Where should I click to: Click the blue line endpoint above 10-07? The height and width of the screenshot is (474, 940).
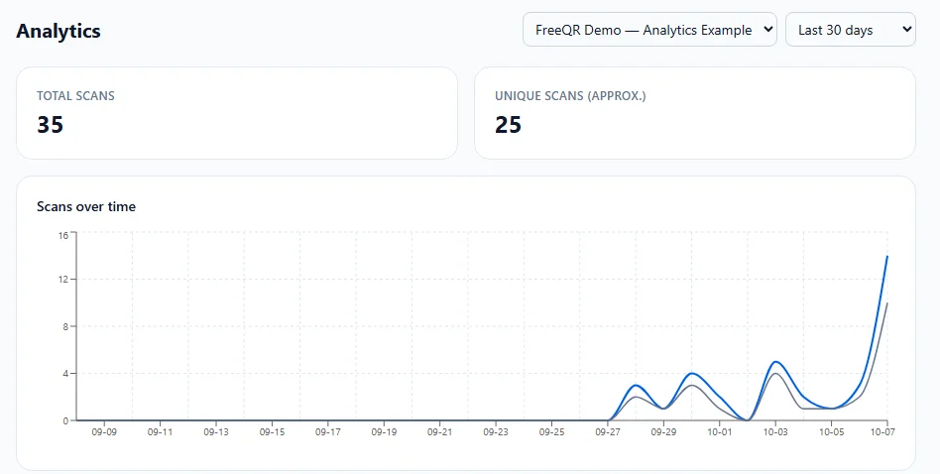pyautogui.click(x=887, y=257)
